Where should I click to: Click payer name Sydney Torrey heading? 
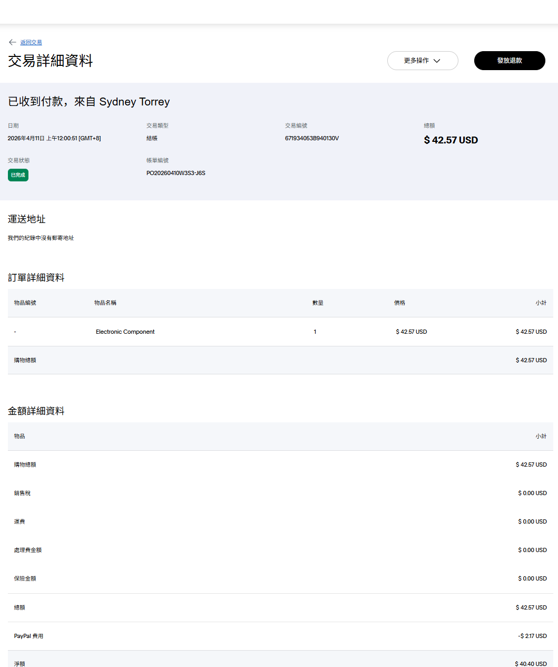[134, 102]
